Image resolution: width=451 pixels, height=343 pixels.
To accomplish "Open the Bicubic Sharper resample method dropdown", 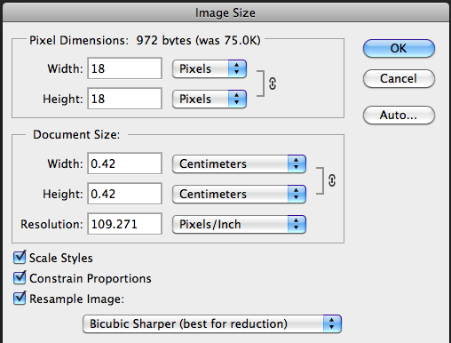I will tap(212, 323).
